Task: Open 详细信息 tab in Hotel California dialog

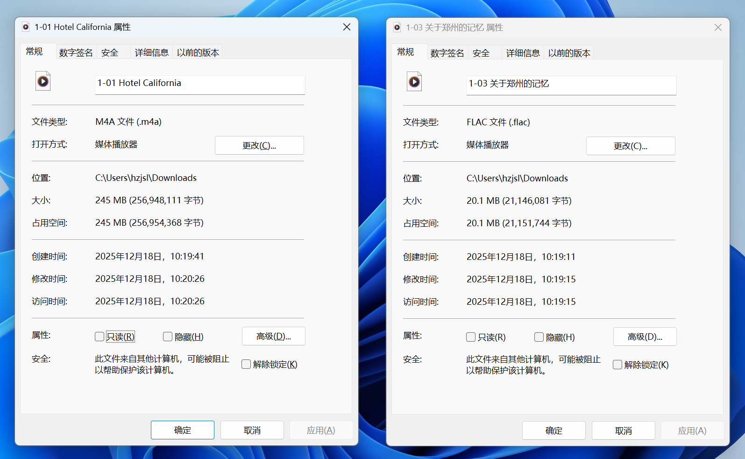Action: pos(151,52)
